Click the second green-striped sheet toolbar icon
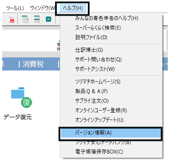Image resolution: width=173 pixels, height=164 pixels. point(37,19)
